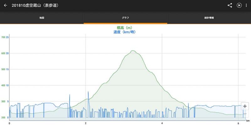Click the 500 15 y-axis label
The width and height of the screenshot is (251, 125).
(5, 69)
